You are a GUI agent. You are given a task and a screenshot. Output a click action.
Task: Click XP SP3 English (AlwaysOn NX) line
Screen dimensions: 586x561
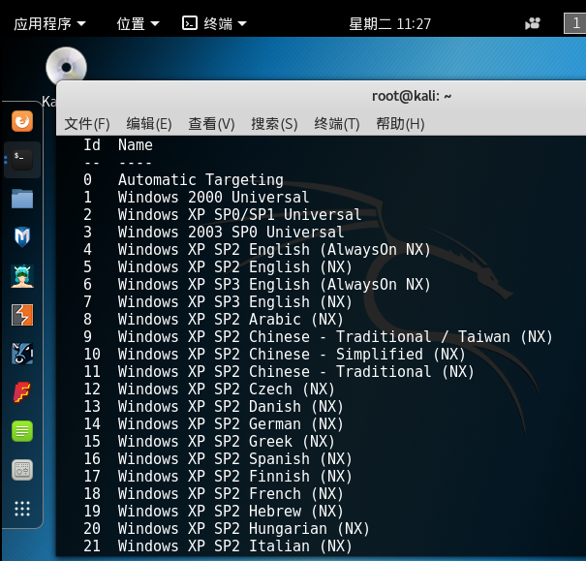[274, 285]
